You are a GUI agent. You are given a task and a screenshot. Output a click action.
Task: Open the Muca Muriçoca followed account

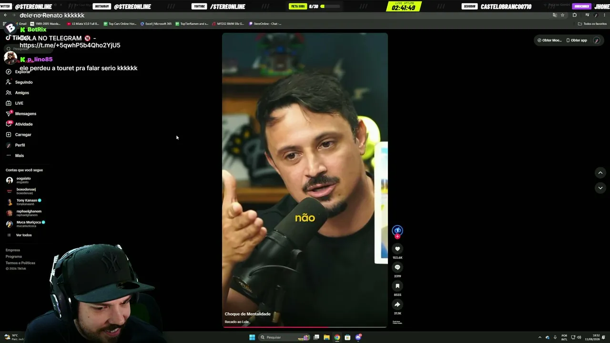(x=26, y=224)
